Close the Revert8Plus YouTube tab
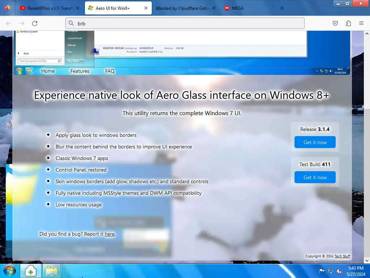The image size is (370, 278). 78,8
